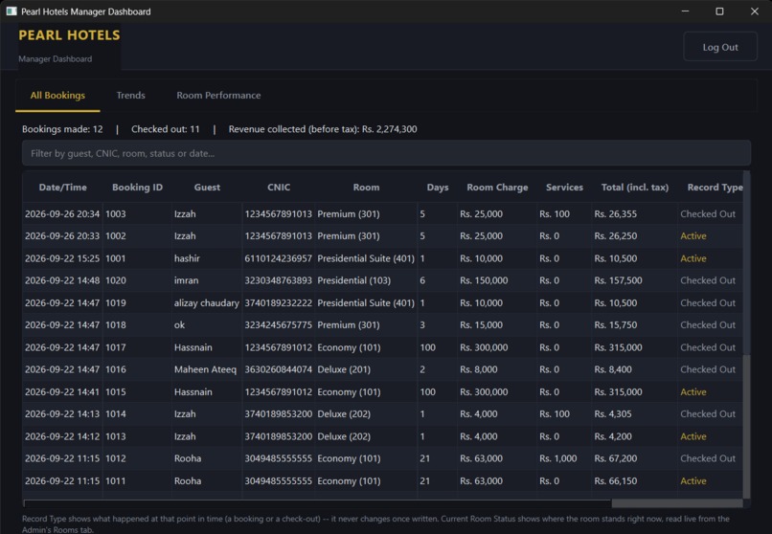Click services value Rs. 1,000
772x534 pixels.
[557, 458]
